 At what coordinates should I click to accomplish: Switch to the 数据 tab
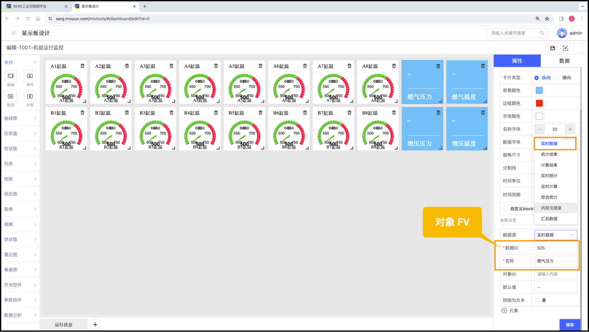click(x=564, y=61)
